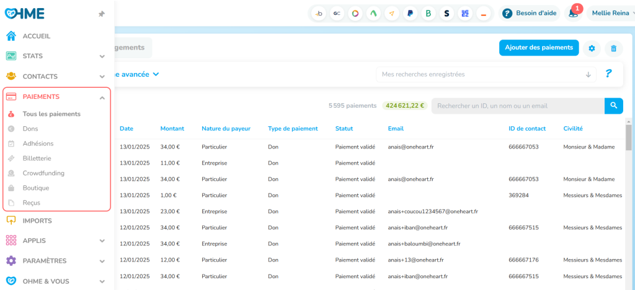This screenshot has height=290, width=635.
Task: Focus the ID, name or email search field
Action: click(x=517, y=106)
